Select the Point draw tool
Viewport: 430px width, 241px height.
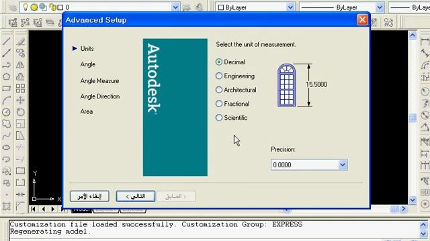tap(7, 195)
